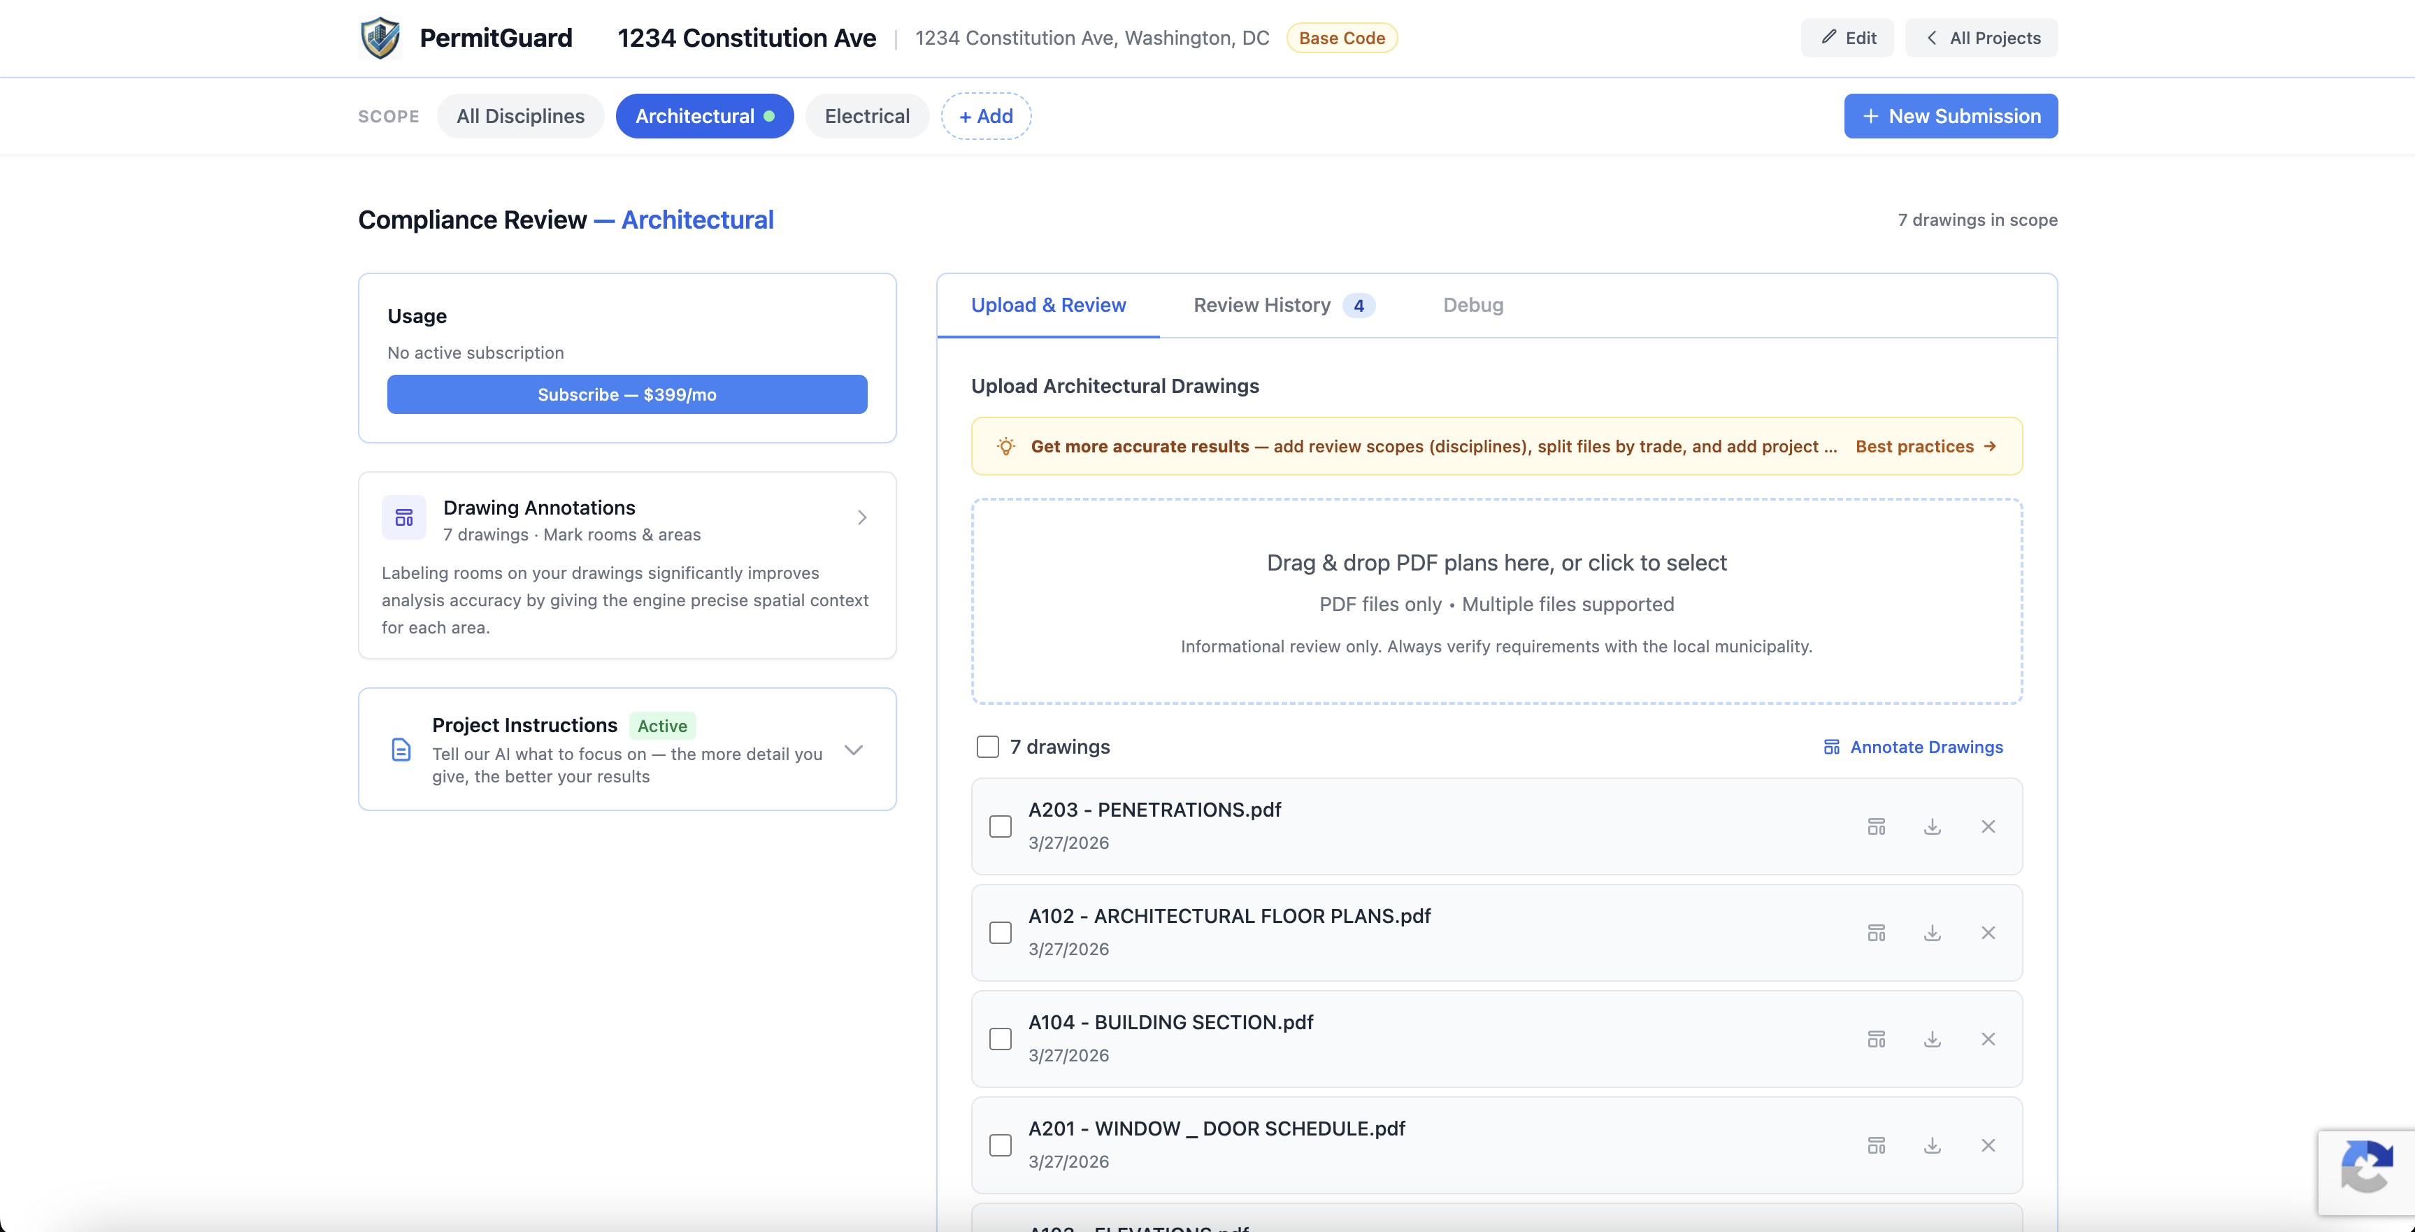Screen dimensions: 2415x1232
Task: Click the pencil icon in Edit button
Action: pos(1828,38)
